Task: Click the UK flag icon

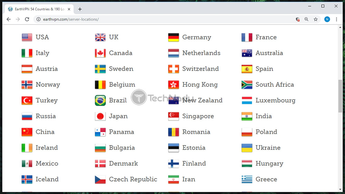Action: (x=100, y=37)
